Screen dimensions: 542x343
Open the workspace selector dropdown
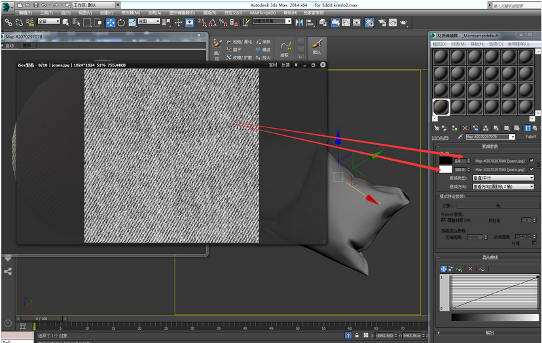pos(94,5)
